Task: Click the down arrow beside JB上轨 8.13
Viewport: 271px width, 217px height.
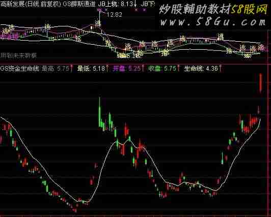Action: [135, 4]
